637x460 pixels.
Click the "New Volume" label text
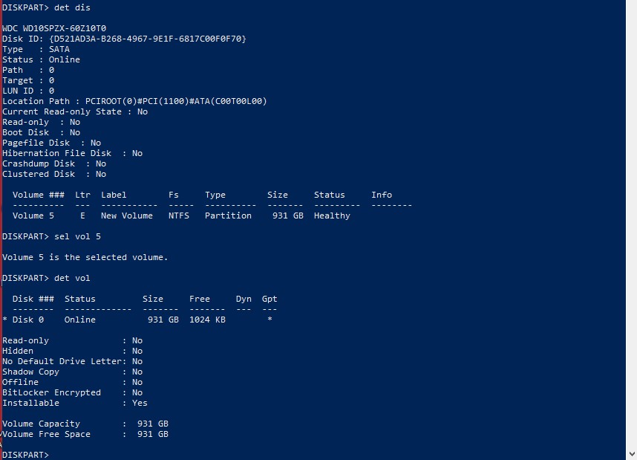point(127,216)
